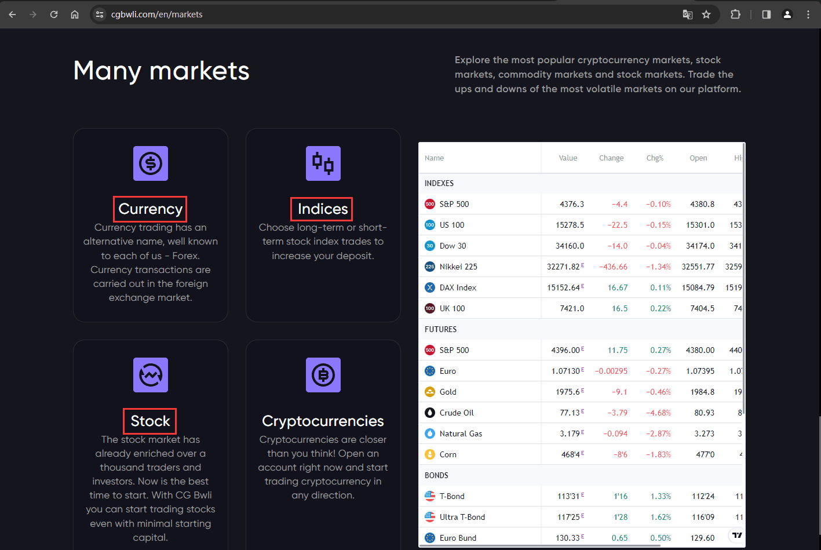Go to browser home page icon
The height and width of the screenshot is (550, 821).
[75, 14]
